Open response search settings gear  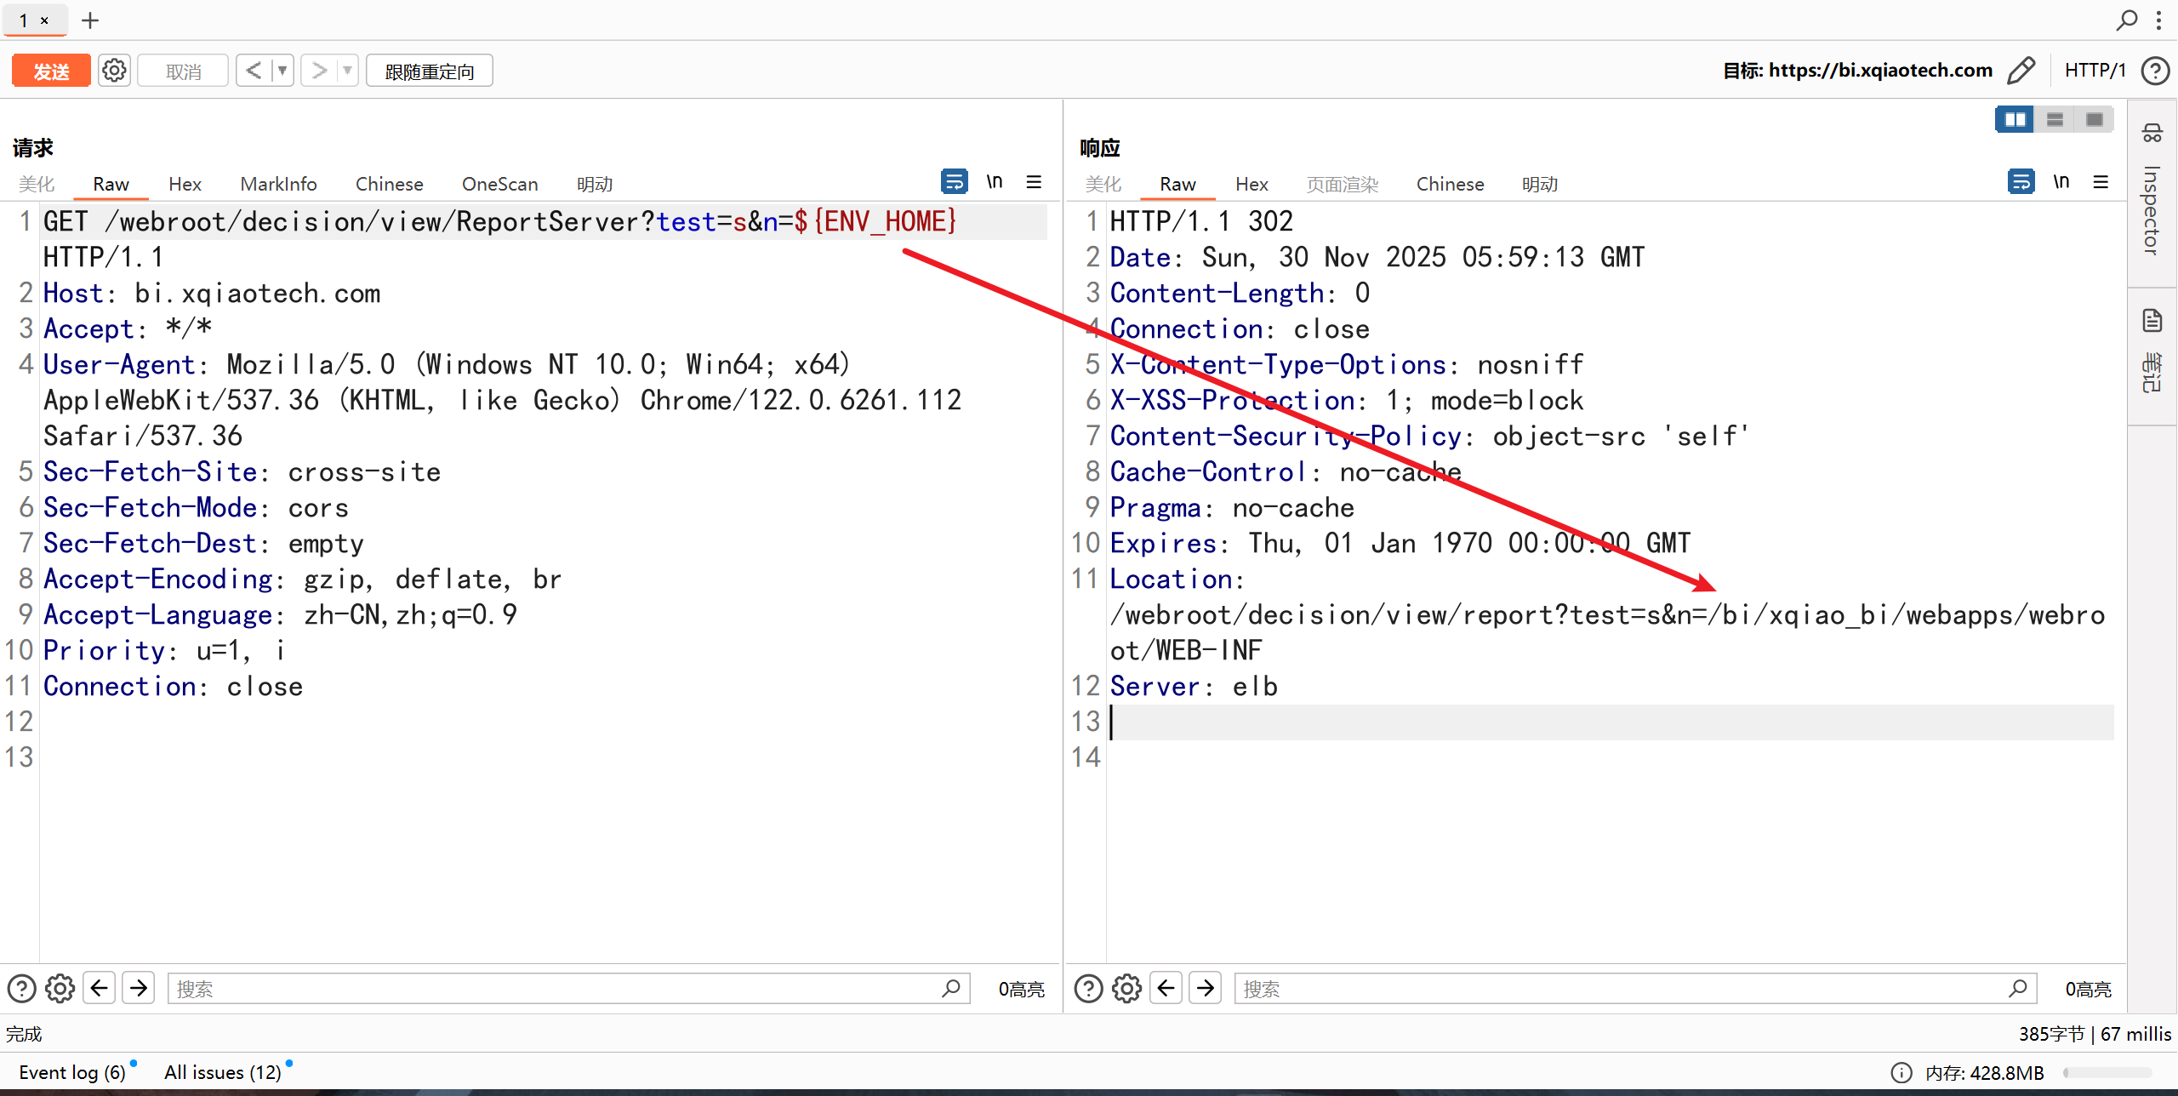[1126, 988]
